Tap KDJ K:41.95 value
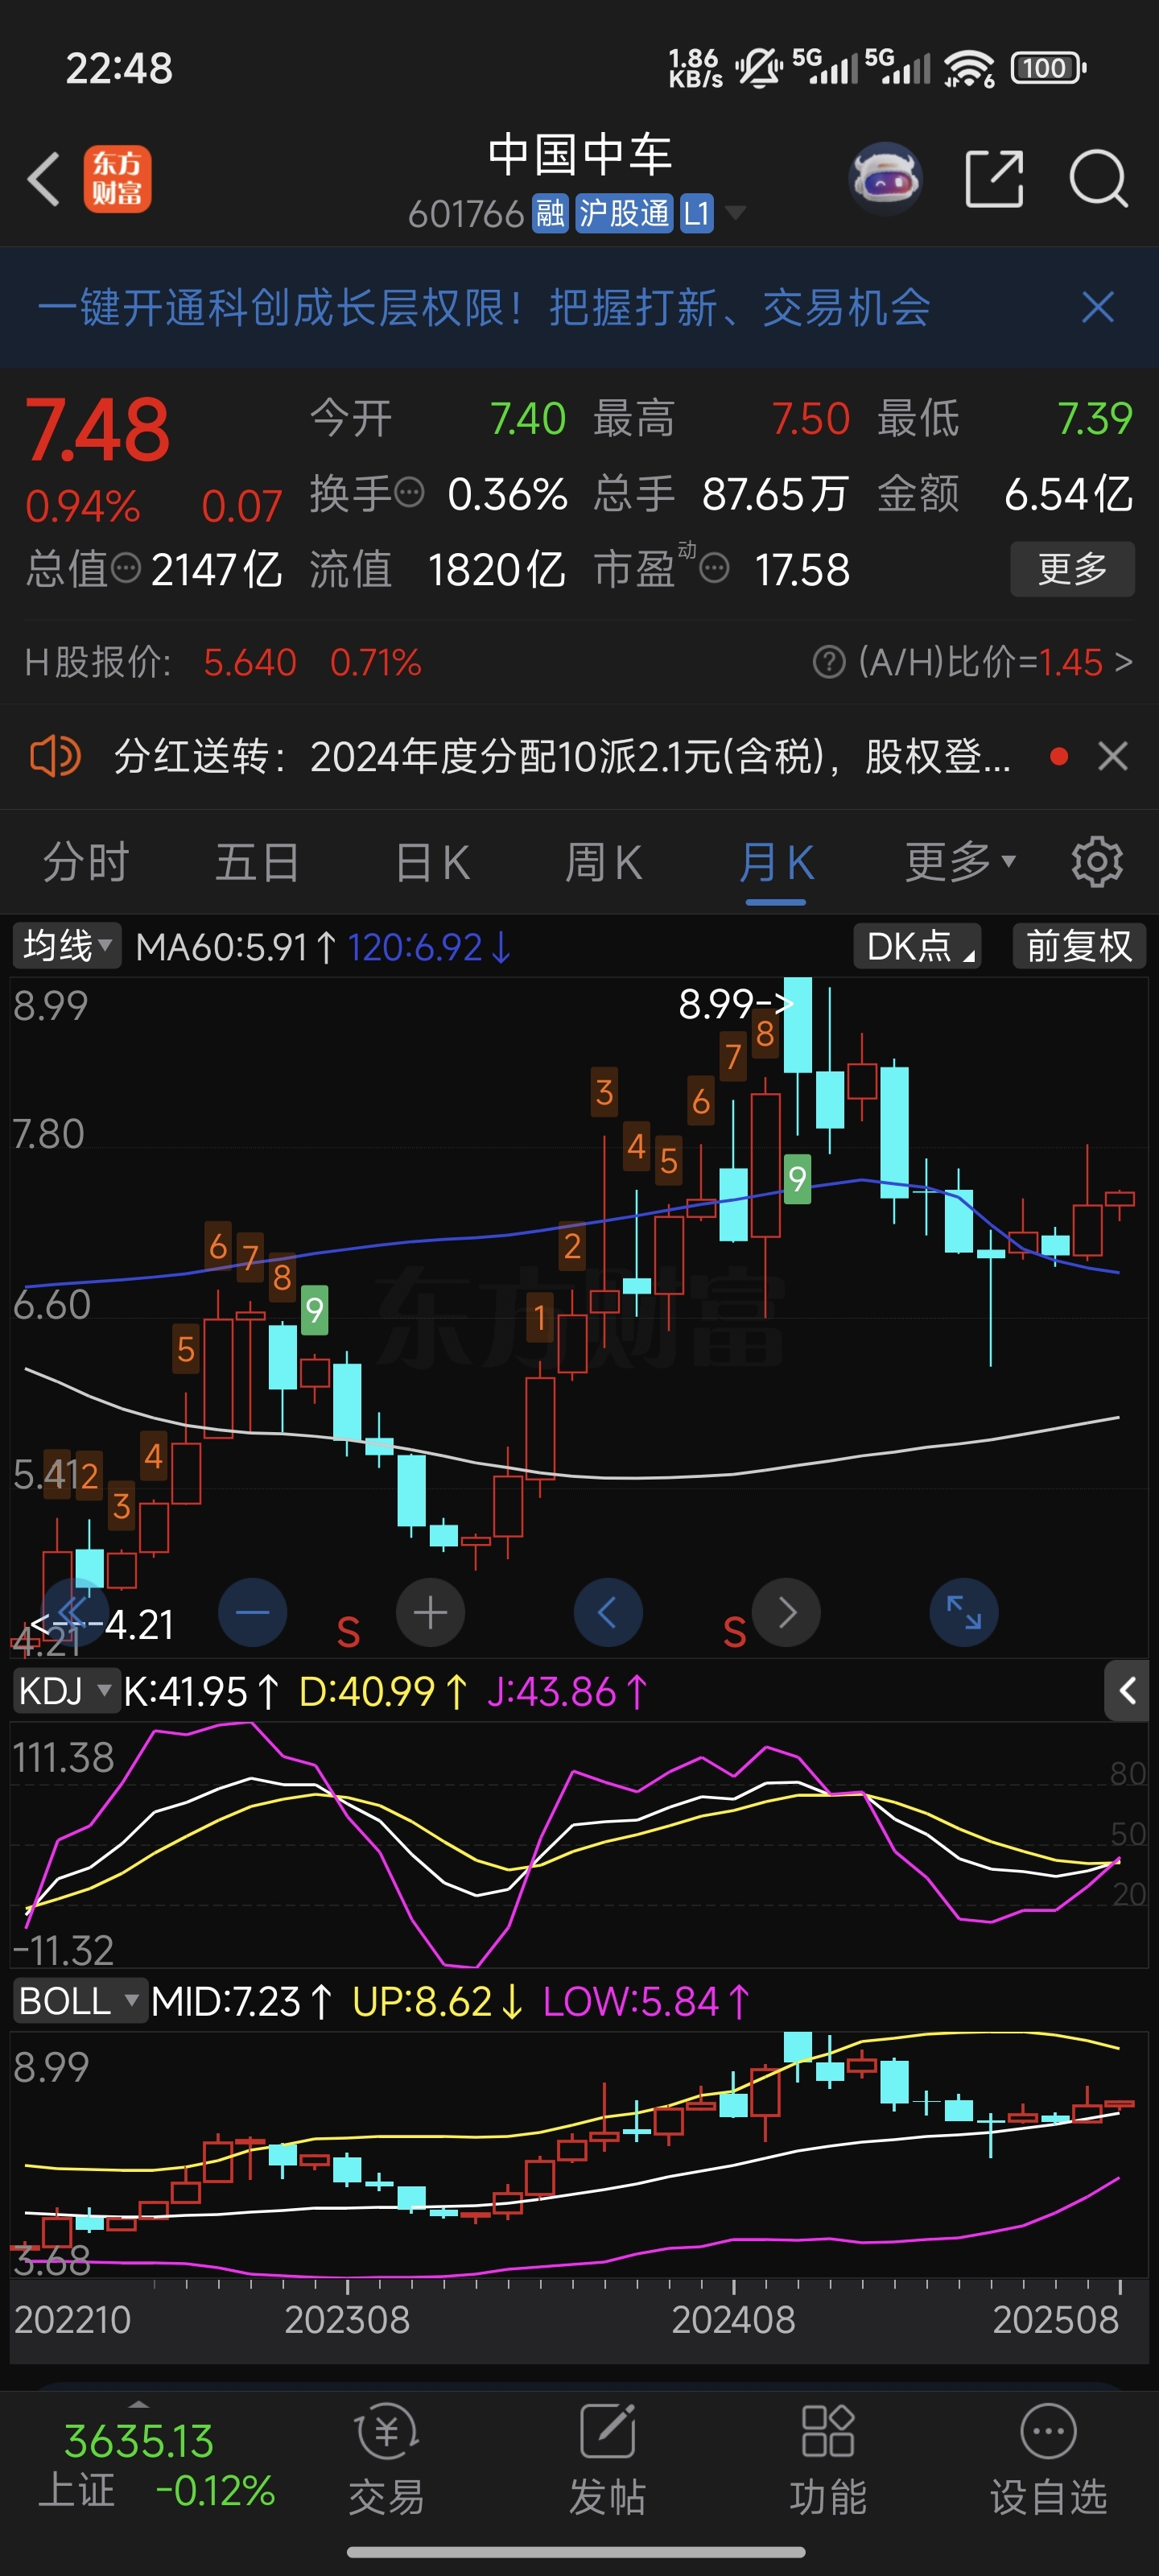 pos(201,1691)
